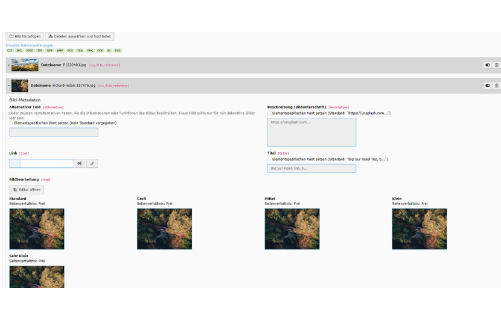Toggle visibility of richard-nolan-157476.jpg reference
Viewport: 501px width, 320px height.
point(487,86)
